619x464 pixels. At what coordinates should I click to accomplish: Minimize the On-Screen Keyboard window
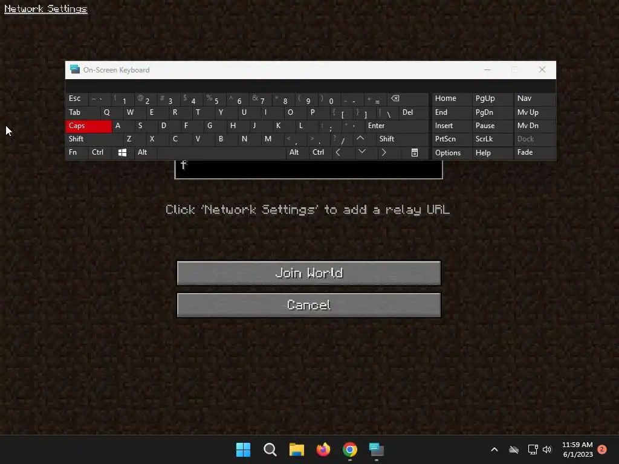point(487,69)
